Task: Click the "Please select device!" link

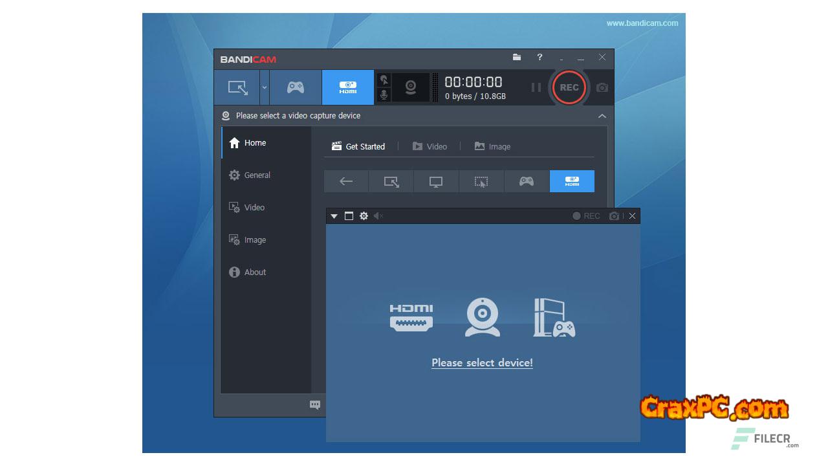Action: pos(482,363)
